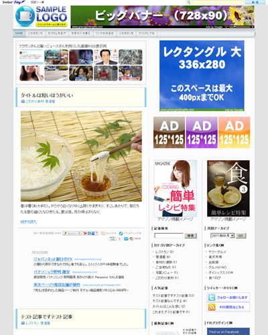Screen dimensions: 268x335
Task: Click the trackback icon under first post
Action: click(x=121, y=233)
